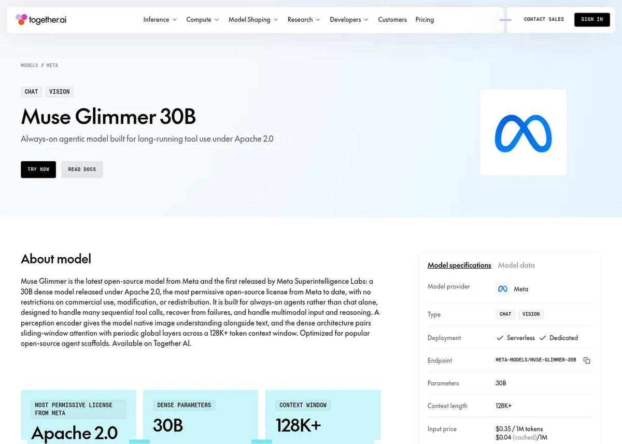
Task: Open Read Docs
Action: (x=82, y=170)
